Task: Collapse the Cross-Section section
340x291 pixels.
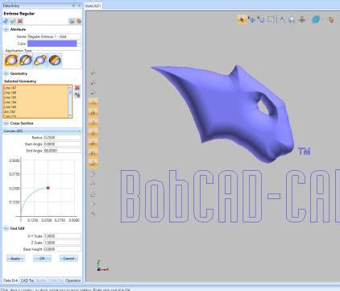Action: [x=6, y=123]
